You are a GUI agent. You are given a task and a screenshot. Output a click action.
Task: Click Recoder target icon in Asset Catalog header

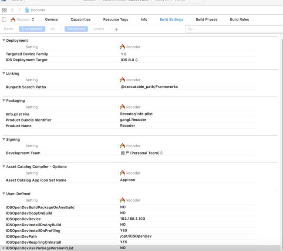(x=122, y=173)
